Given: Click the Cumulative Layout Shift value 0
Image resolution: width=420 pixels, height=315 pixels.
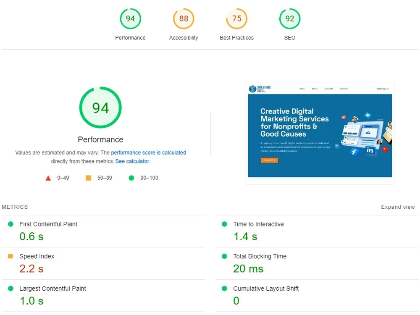Looking at the screenshot, I should [236, 301].
